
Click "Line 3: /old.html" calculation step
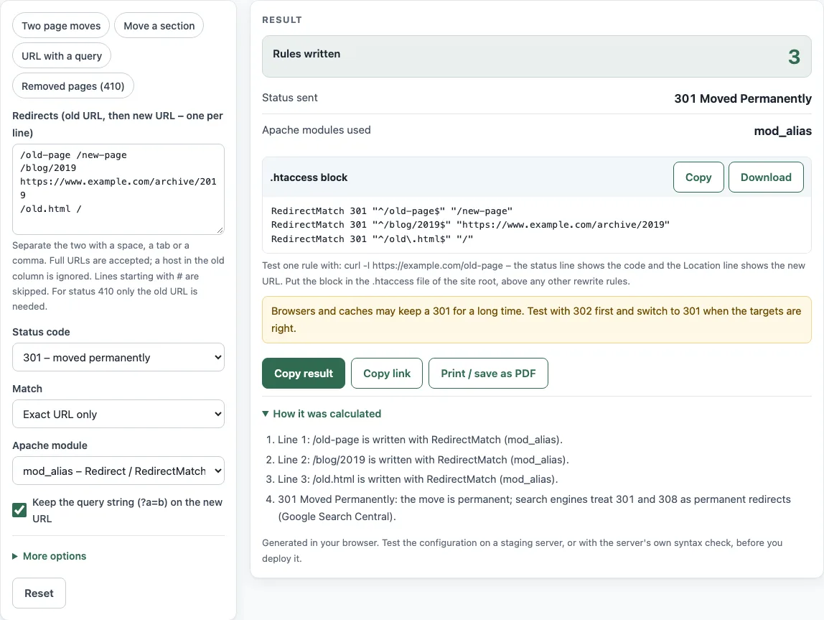418,479
